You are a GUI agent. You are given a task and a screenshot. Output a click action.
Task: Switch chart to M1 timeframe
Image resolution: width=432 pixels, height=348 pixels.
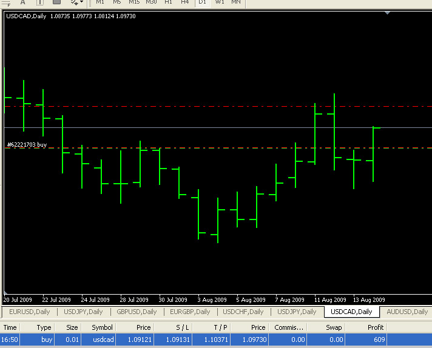point(100,2)
